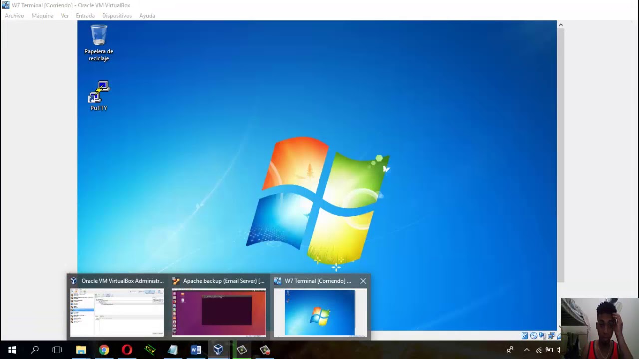
Task: Select the PuTTY desktop icon
Action: click(x=99, y=96)
